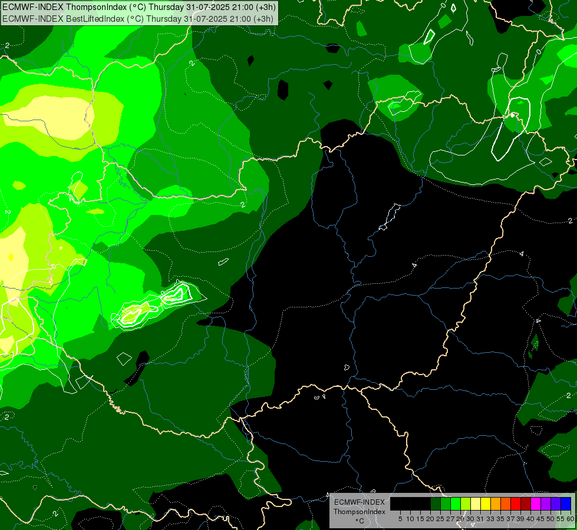Click the bright green 27–29 legend swatch
The width and height of the screenshot is (577, 530).
(x=456, y=504)
